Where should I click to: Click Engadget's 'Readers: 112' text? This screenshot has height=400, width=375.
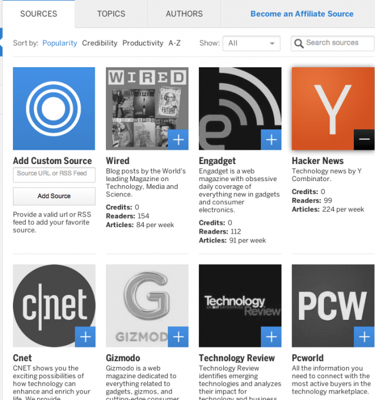tap(220, 232)
